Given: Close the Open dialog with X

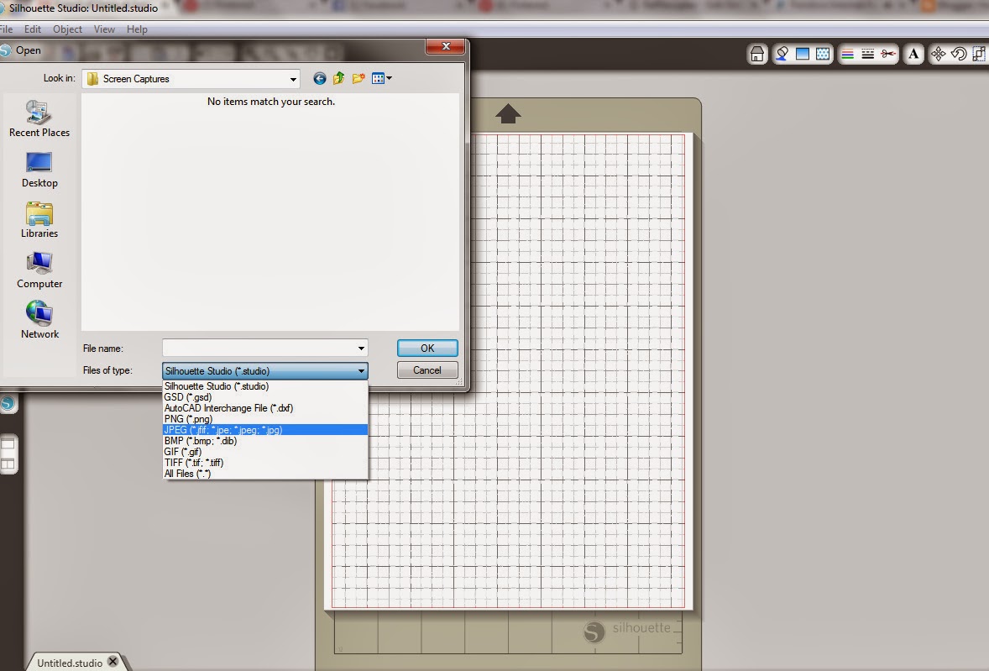Looking at the screenshot, I should tap(445, 47).
